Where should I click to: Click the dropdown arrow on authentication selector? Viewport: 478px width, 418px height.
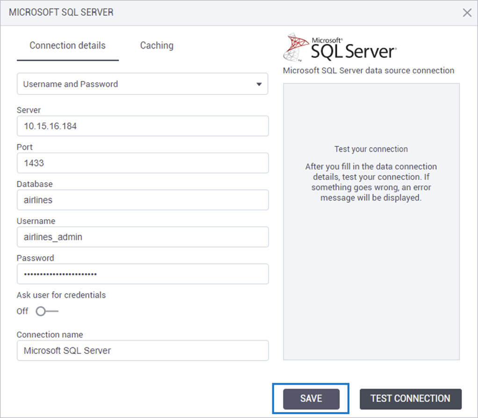click(259, 84)
